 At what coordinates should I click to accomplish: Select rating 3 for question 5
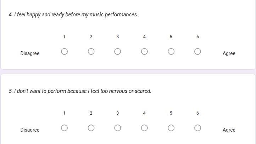click(118, 128)
